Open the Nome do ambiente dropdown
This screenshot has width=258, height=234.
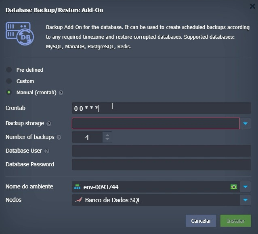point(245,187)
